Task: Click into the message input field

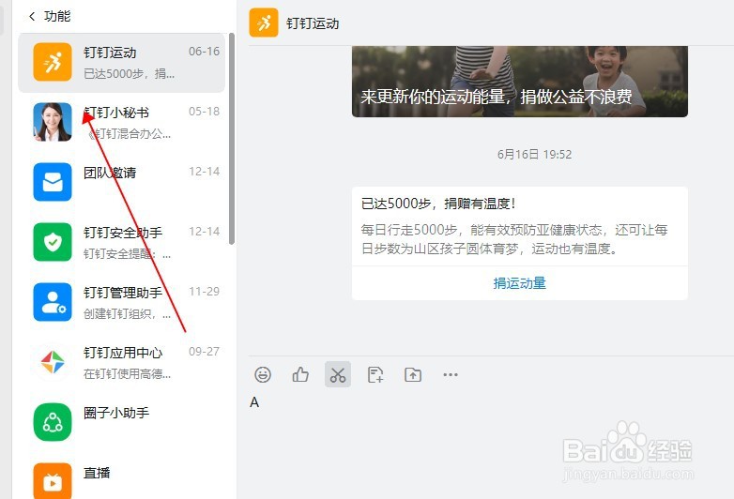Action: click(x=487, y=445)
